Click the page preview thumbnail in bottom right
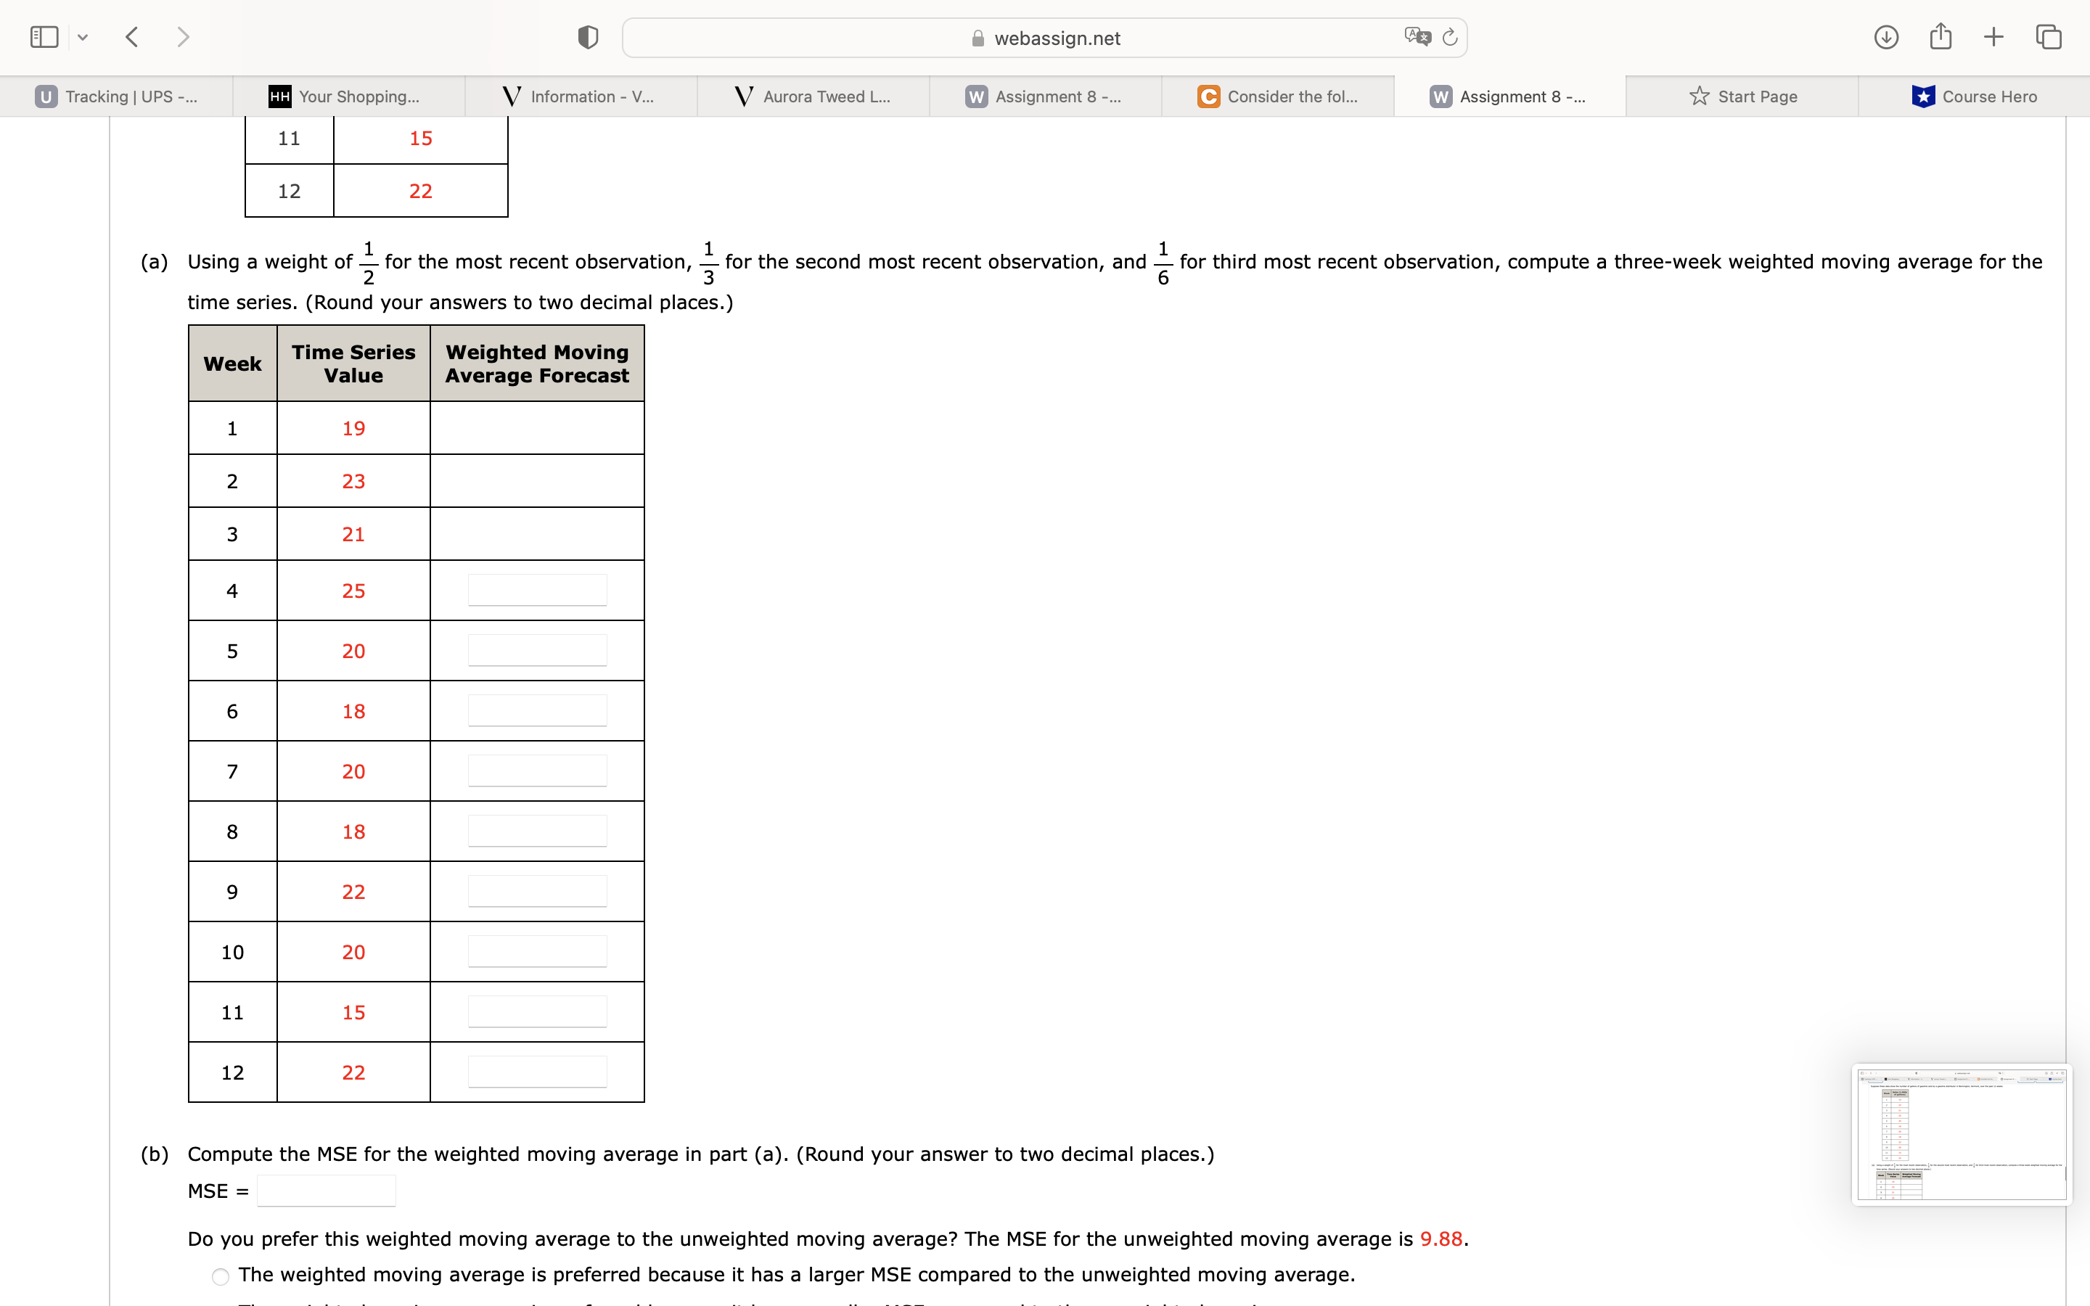The image size is (2090, 1306). tap(1962, 1135)
